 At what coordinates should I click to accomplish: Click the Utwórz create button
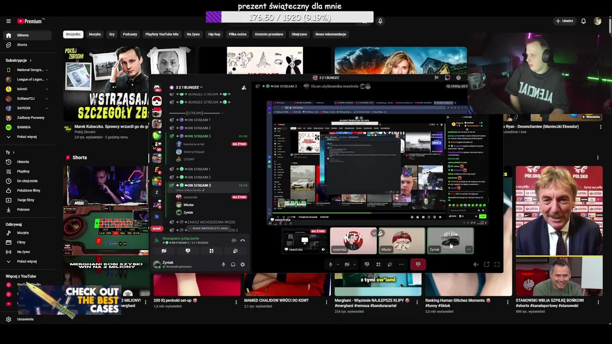(564, 21)
